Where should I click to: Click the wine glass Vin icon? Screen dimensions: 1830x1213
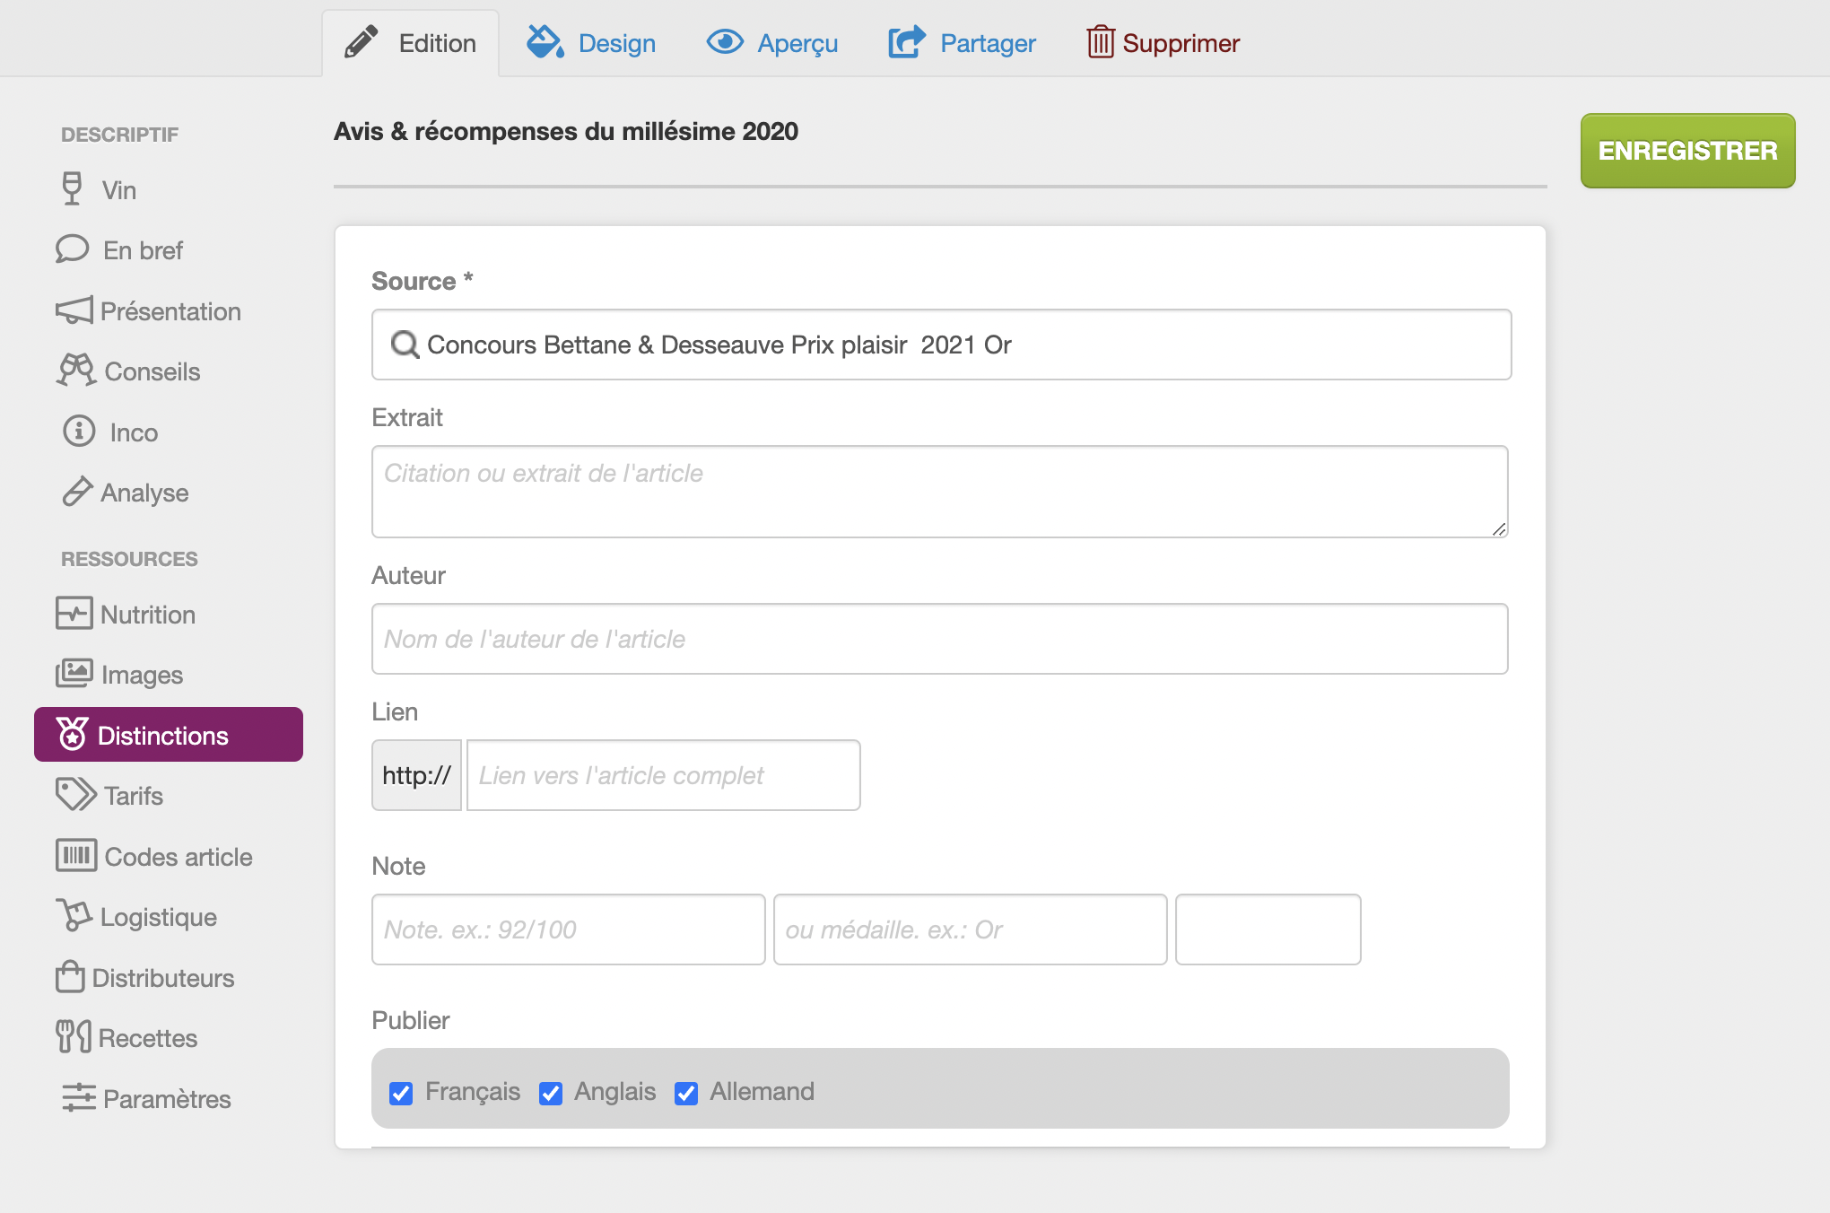(x=72, y=189)
